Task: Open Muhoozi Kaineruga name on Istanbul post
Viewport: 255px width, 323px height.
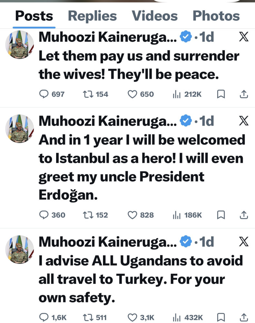Action: (x=107, y=121)
